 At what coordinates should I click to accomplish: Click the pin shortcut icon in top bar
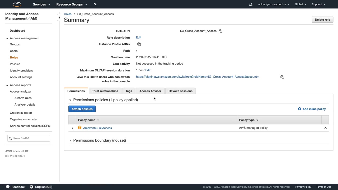95,4
